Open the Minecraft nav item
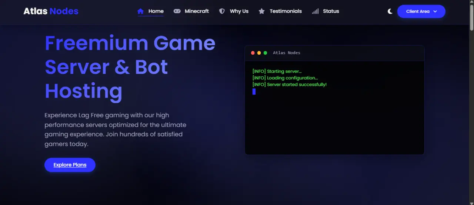Image resolution: width=474 pixels, height=205 pixels. [x=191, y=11]
